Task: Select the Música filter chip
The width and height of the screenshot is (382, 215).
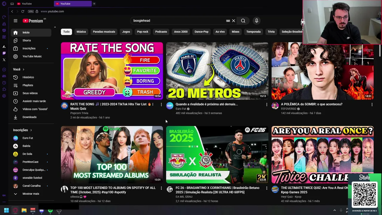Action: tap(81, 32)
